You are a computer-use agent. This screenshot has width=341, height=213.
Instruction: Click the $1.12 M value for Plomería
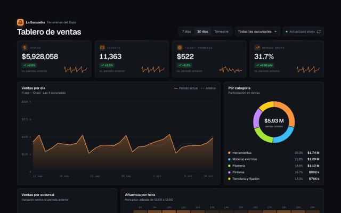coord(313,166)
